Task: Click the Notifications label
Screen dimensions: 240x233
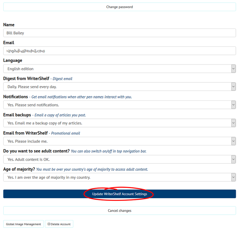Action: 16,97
